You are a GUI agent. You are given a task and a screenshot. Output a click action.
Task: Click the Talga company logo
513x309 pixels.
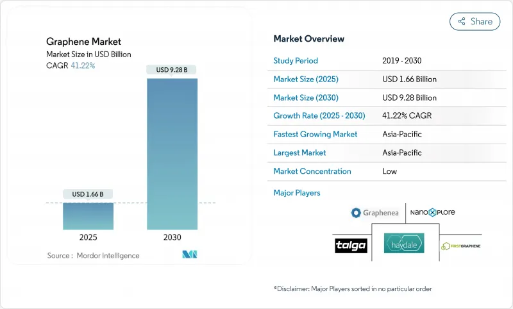(x=349, y=246)
